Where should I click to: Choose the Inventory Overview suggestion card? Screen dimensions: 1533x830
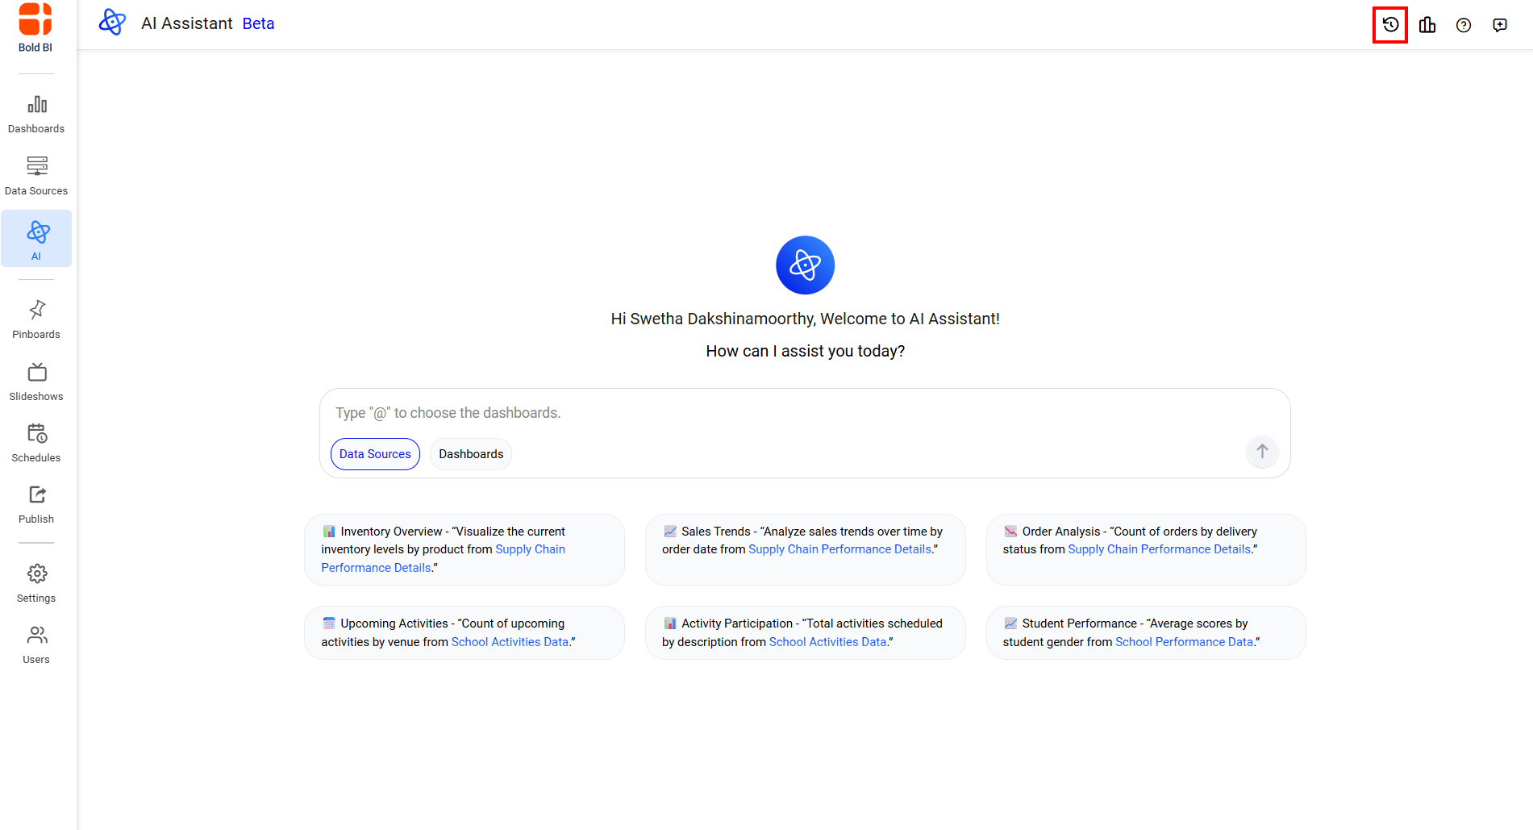464,549
